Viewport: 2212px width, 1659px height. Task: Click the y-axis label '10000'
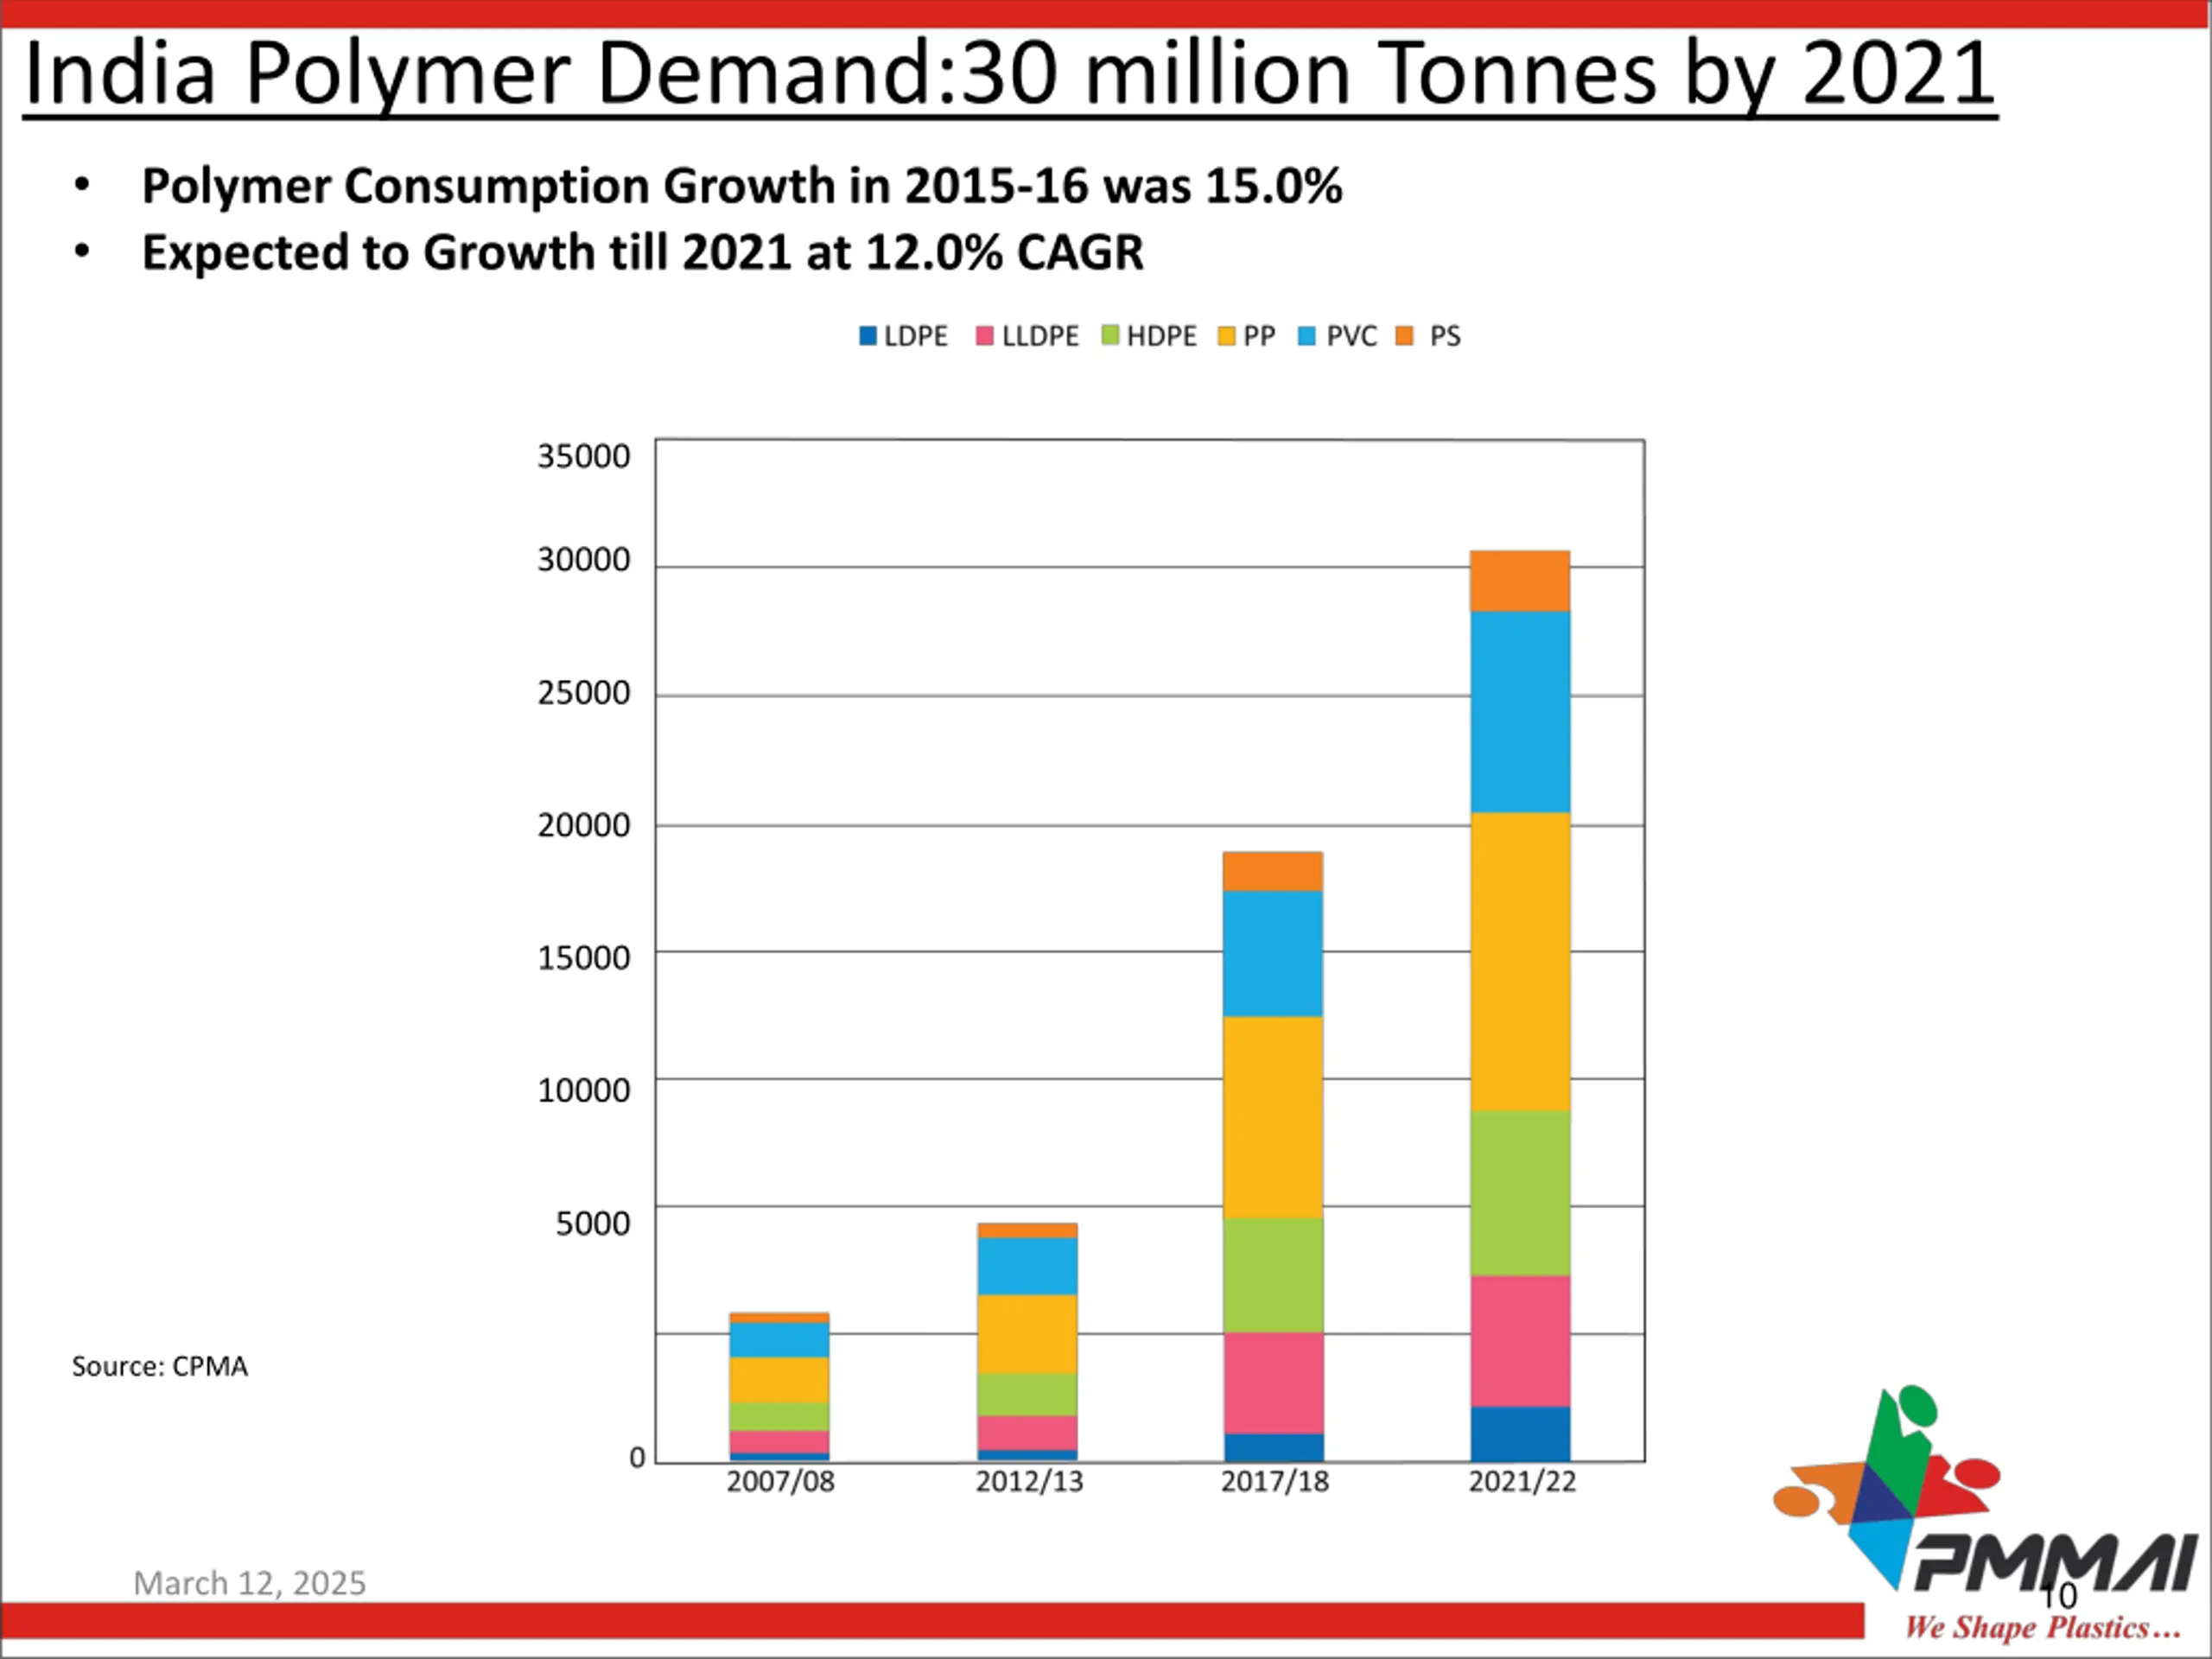pos(584,1090)
